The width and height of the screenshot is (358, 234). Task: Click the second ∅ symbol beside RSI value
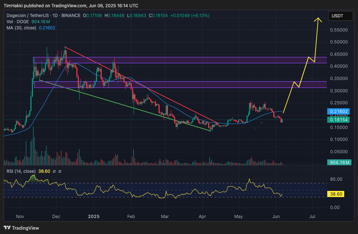pos(60,171)
